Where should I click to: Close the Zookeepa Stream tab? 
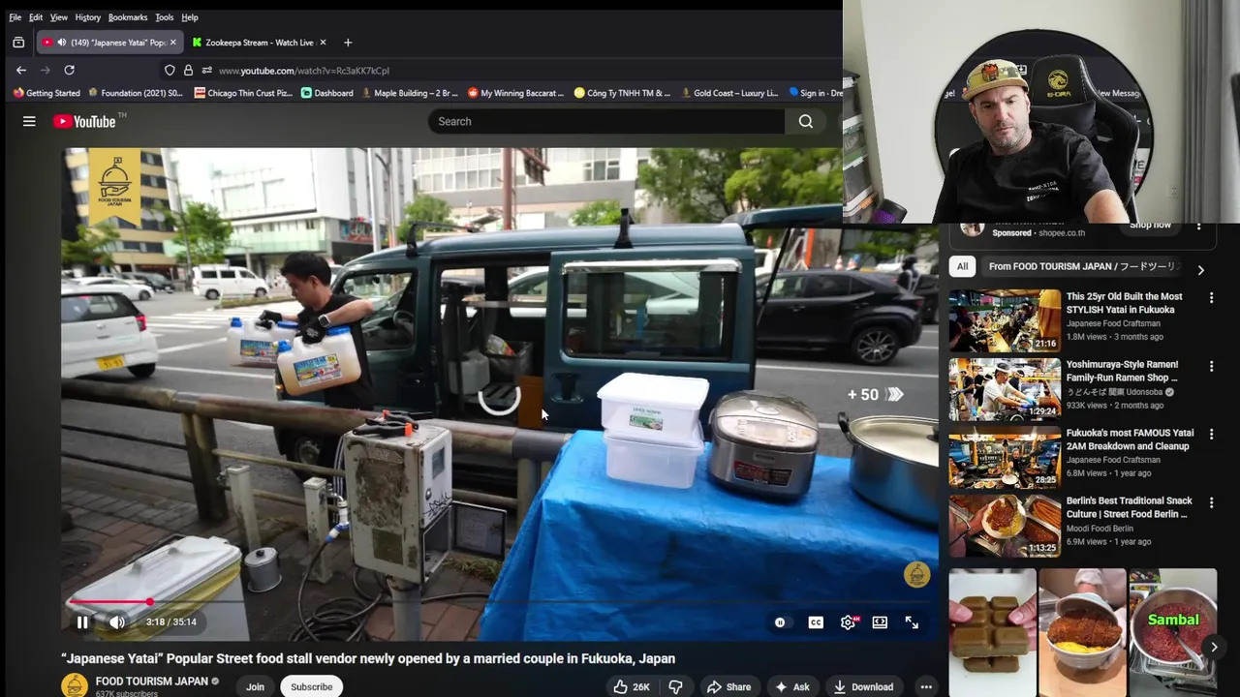(323, 43)
